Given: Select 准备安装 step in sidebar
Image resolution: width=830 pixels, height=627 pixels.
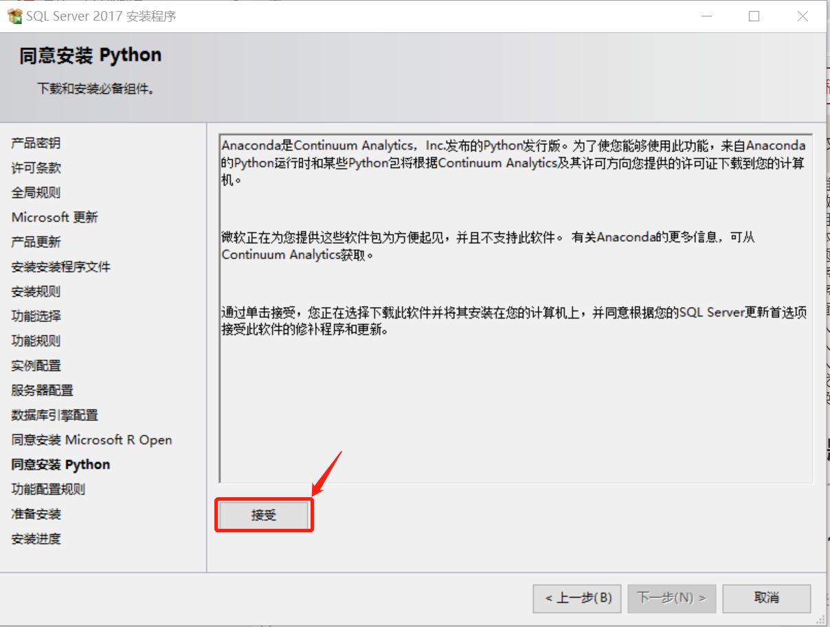Looking at the screenshot, I should tap(36, 514).
